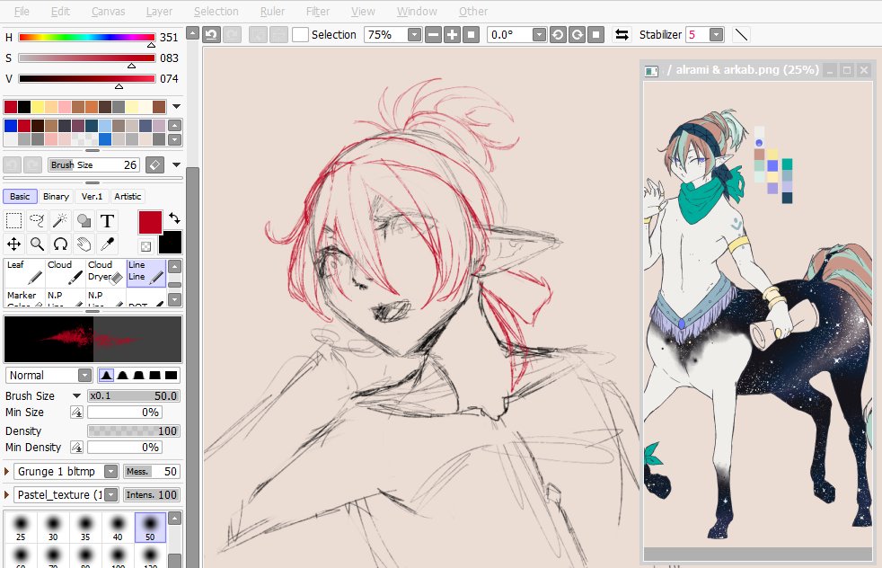Open the Brush Size multiplier dropdown arrow
The height and width of the screenshot is (568, 882).
click(76, 395)
